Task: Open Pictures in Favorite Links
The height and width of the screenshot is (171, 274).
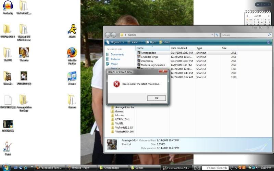Action: tap(113, 59)
